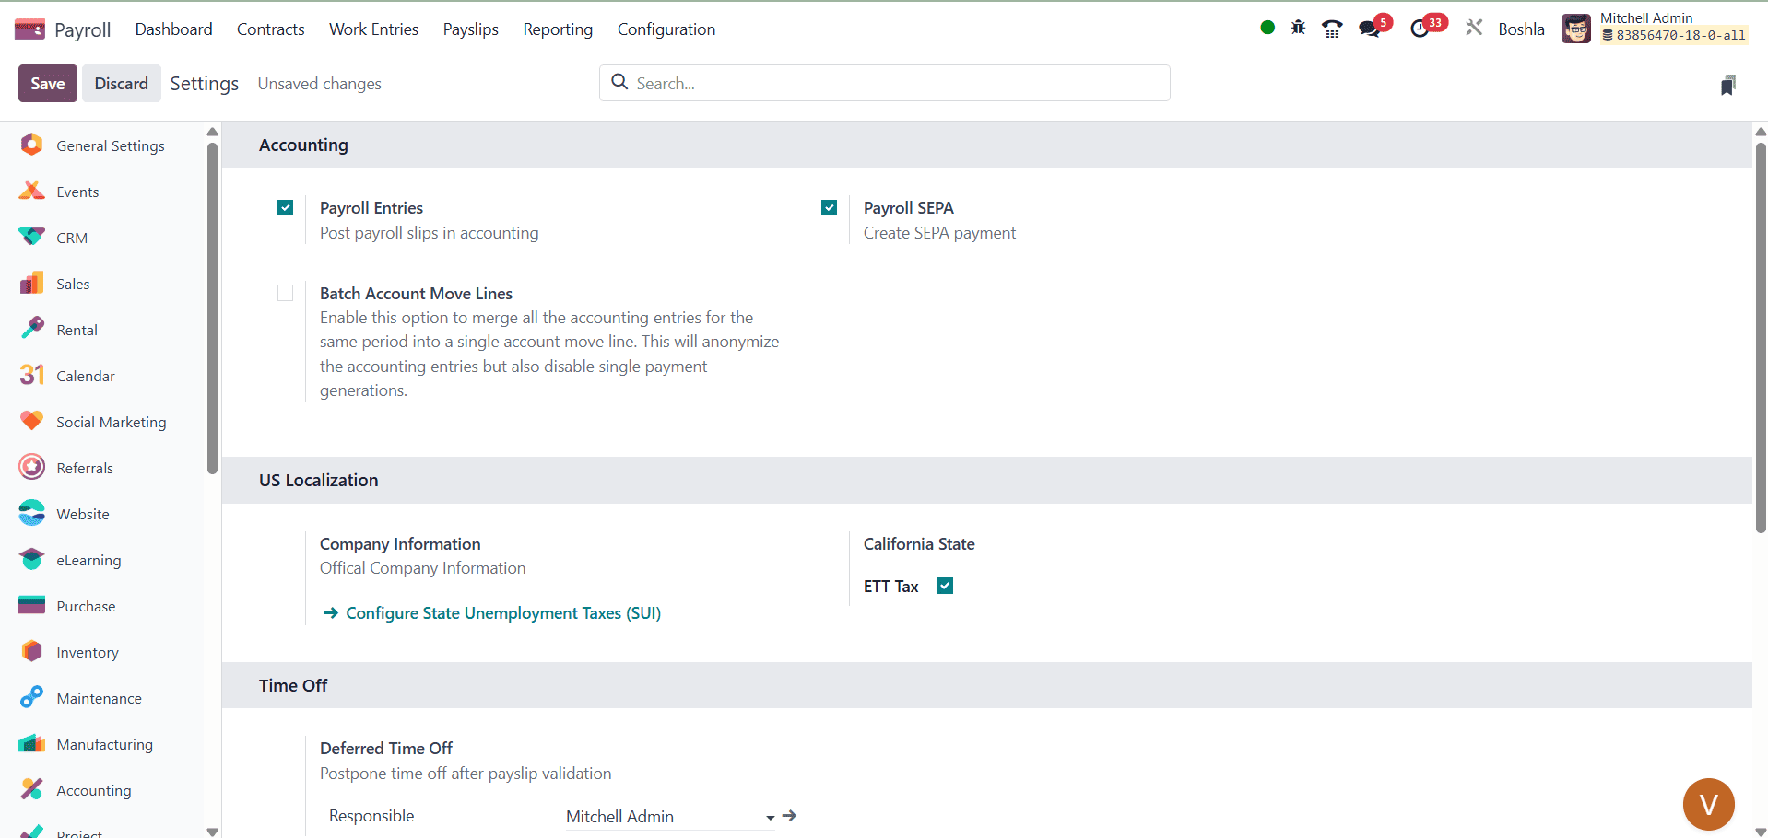Open the Dashboard menu
Viewport: 1768px width, 838px height.
tap(173, 29)
